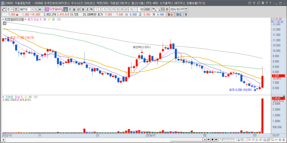The height and width of the screenshot is (143, 287).
Task: Click the 배당락(0.00%) marker label
Action: coord(142,47)
